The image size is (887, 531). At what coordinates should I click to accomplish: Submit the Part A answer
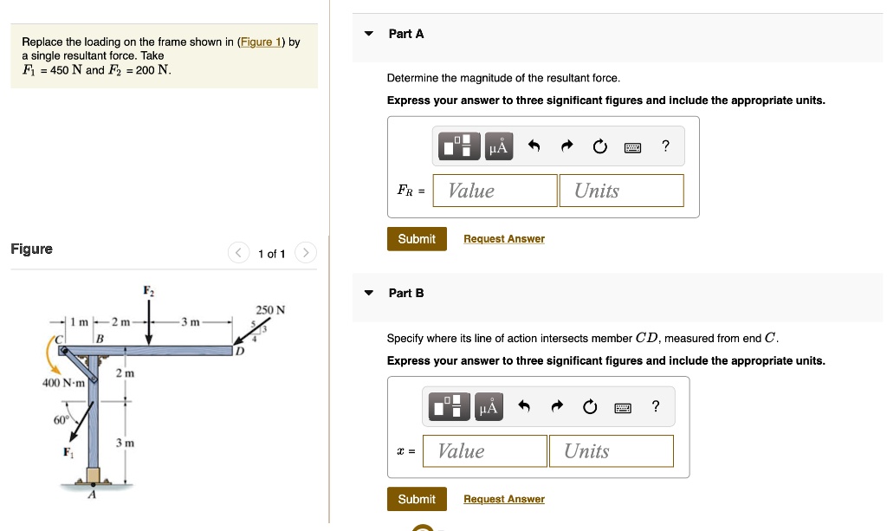point(417,238)
